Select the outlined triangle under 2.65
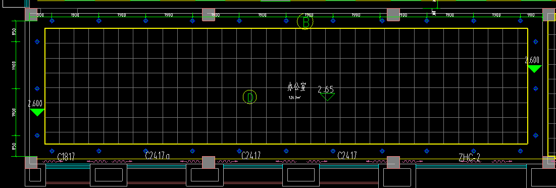 (x=327, y=97)
